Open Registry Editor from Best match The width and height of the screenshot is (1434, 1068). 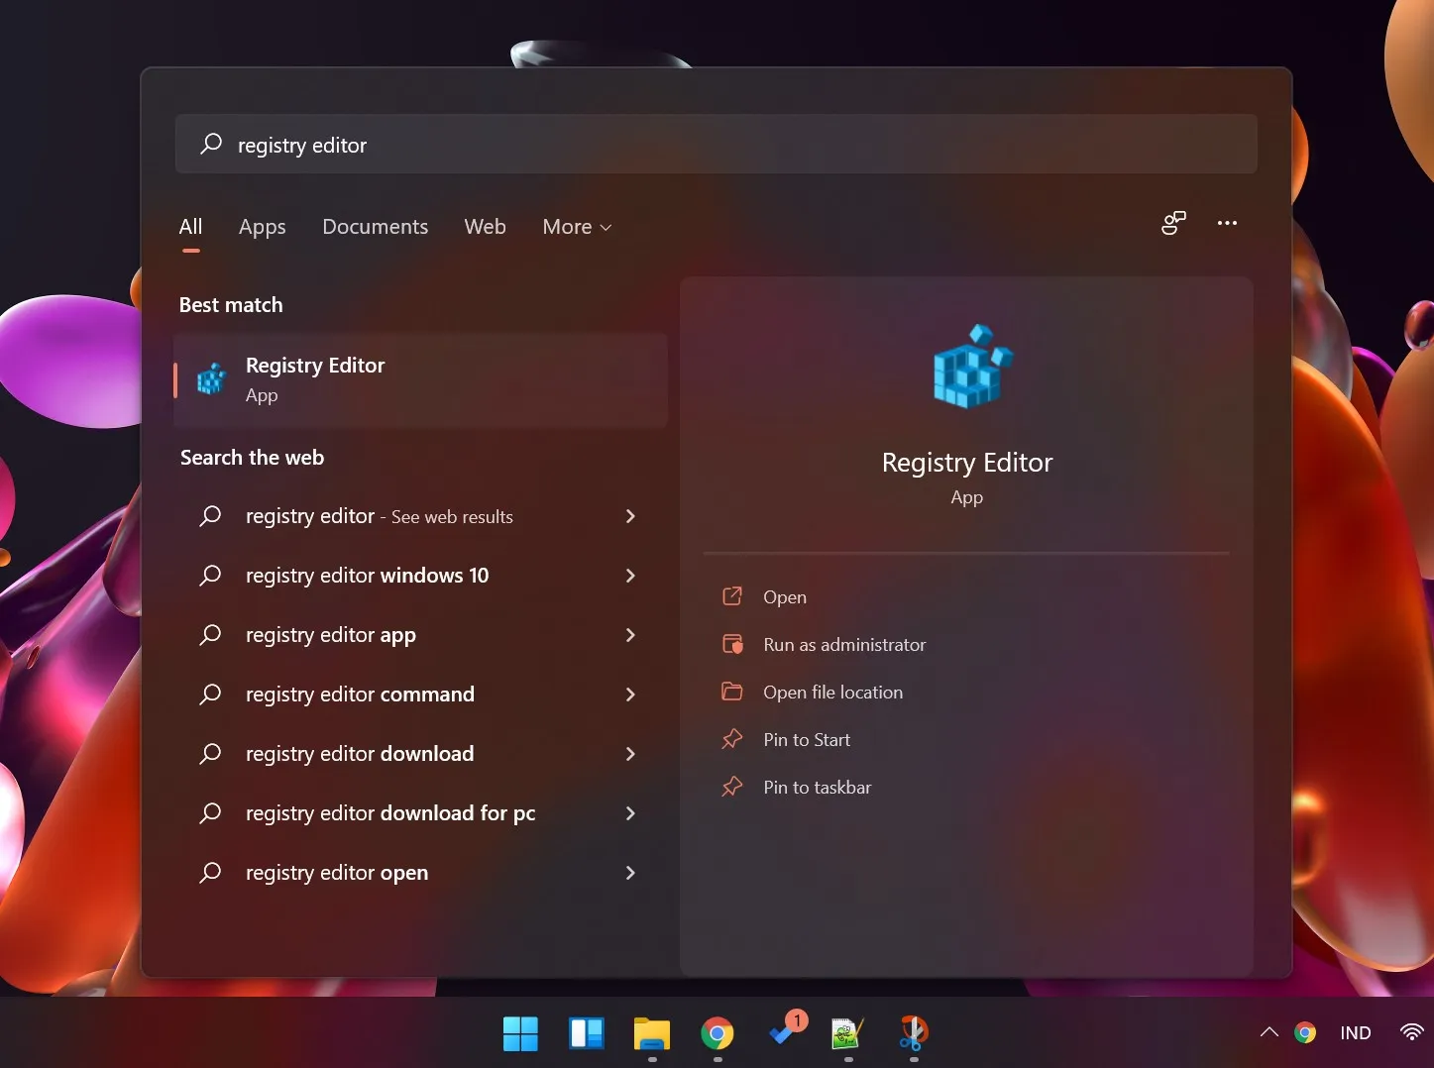315,379
